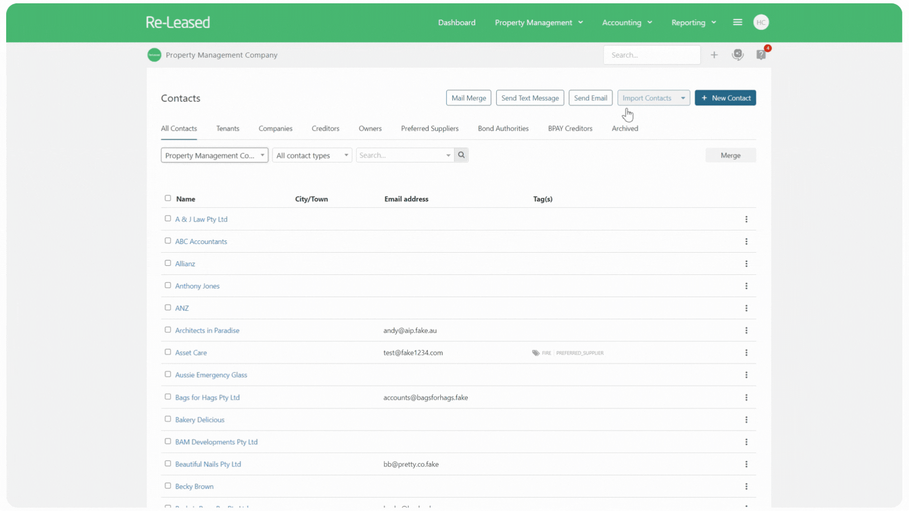Open the hamburger menu icon

(737, 22)
